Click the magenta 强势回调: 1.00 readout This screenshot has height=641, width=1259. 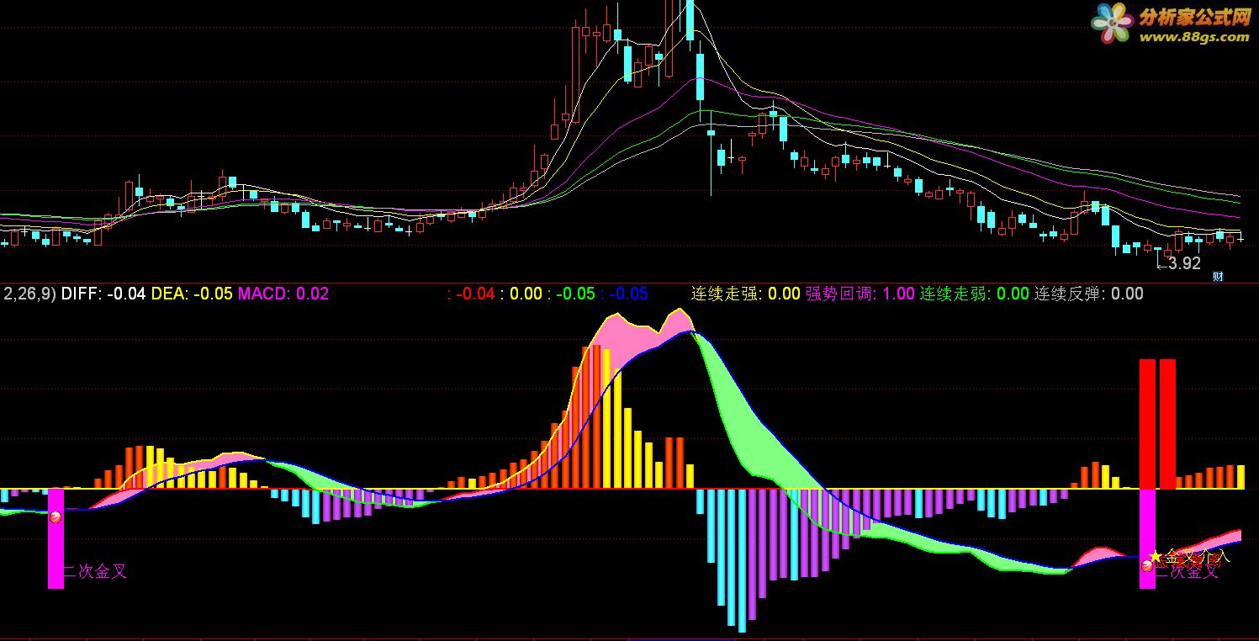coord(860,294)
